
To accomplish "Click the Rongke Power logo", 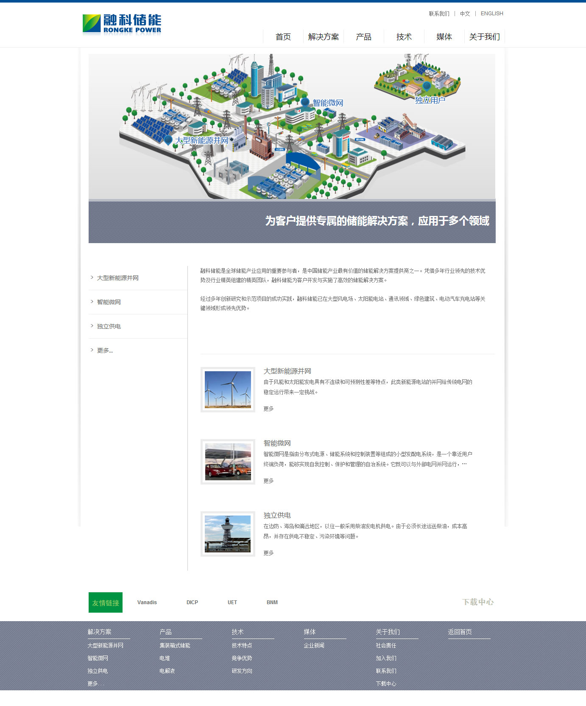I will tap(122, 24).
